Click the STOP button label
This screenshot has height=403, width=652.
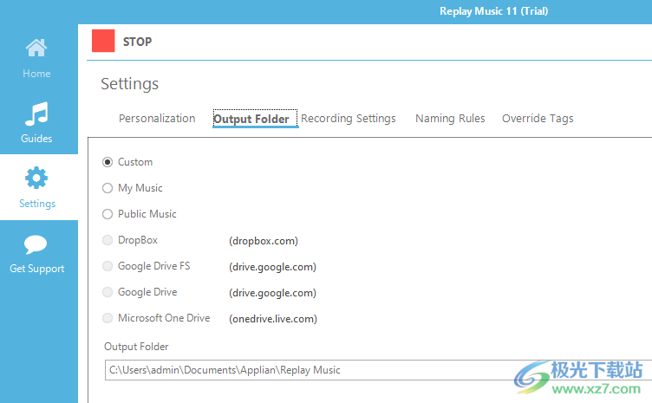pos(137,42)
